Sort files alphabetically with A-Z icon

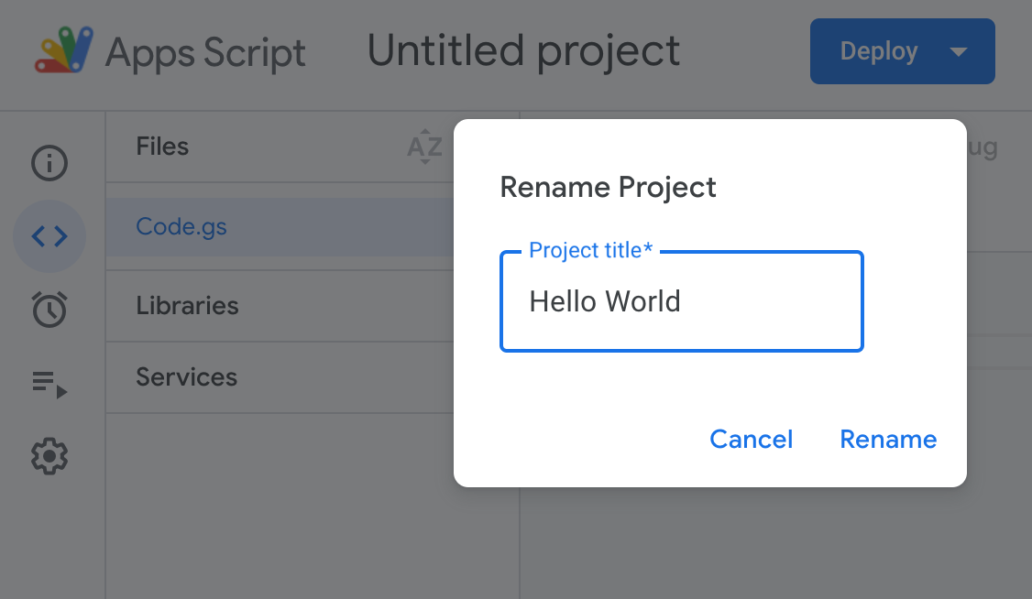pyautogui.click(x=423, y=147)
